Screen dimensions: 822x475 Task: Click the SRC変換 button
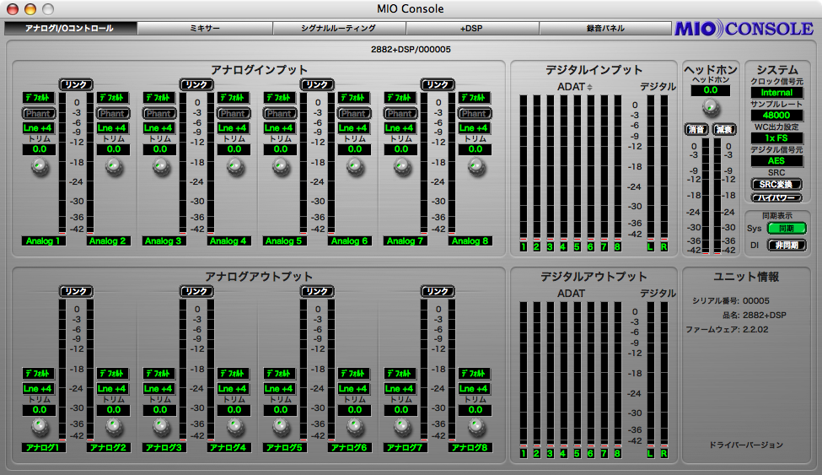[x=776, y=184]
